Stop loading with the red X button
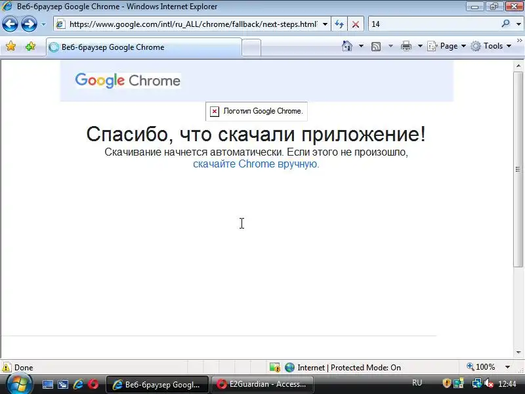Viewport: 525px width, 394px height. (356, 24)
